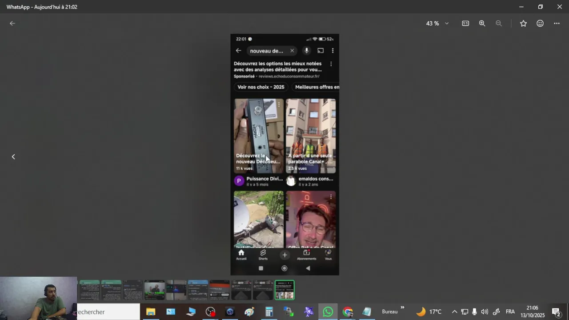Show hidden system tray icons
This screenshot has width=569, height=320.
[x=454, y=312]
